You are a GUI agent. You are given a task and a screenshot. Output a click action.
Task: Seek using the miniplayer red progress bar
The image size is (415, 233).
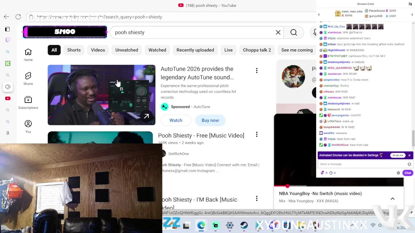coord(339,186)
